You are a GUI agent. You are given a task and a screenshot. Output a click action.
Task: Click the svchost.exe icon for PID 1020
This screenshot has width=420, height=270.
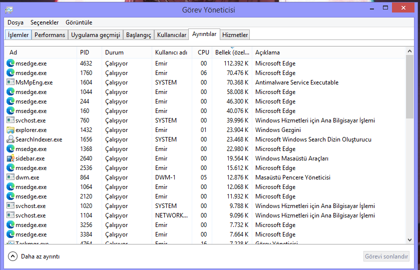10,206
